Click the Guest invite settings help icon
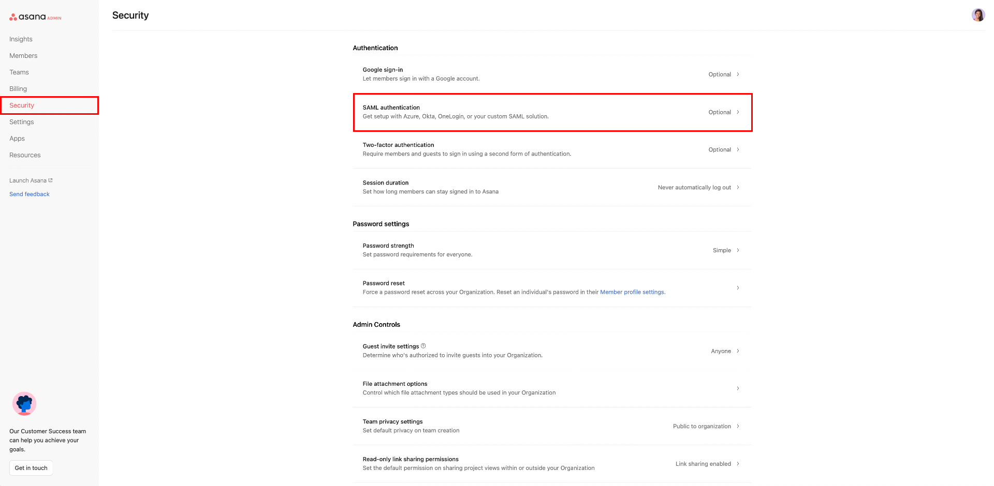994x486 pixels. click(x=423, y=346)
